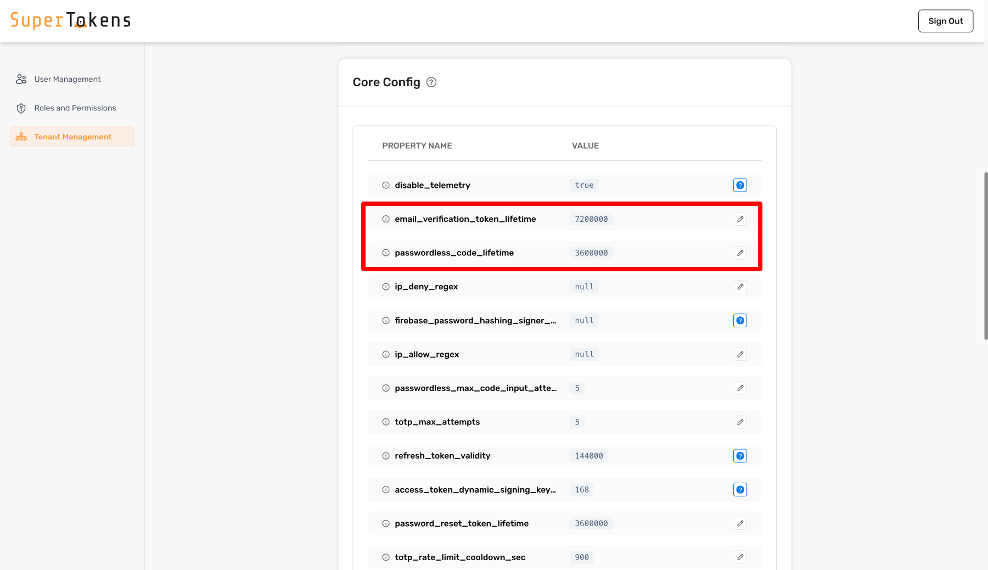Image resolution: width=988 pixels, height=570 pixels.
Task: Edit the ip_deny_regex property
Action: point(740,286)
